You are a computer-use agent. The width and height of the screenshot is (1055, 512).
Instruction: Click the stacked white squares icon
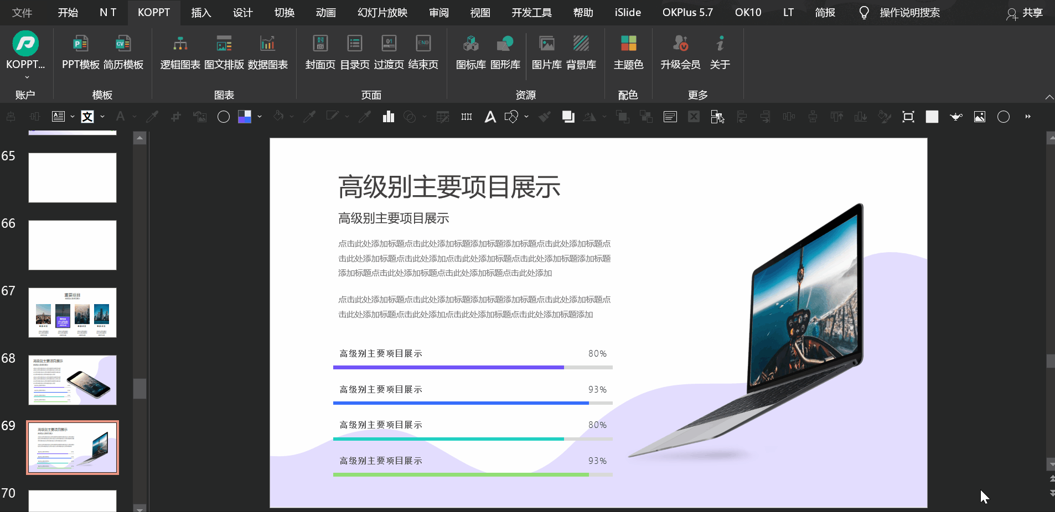(x=568, y=117)
